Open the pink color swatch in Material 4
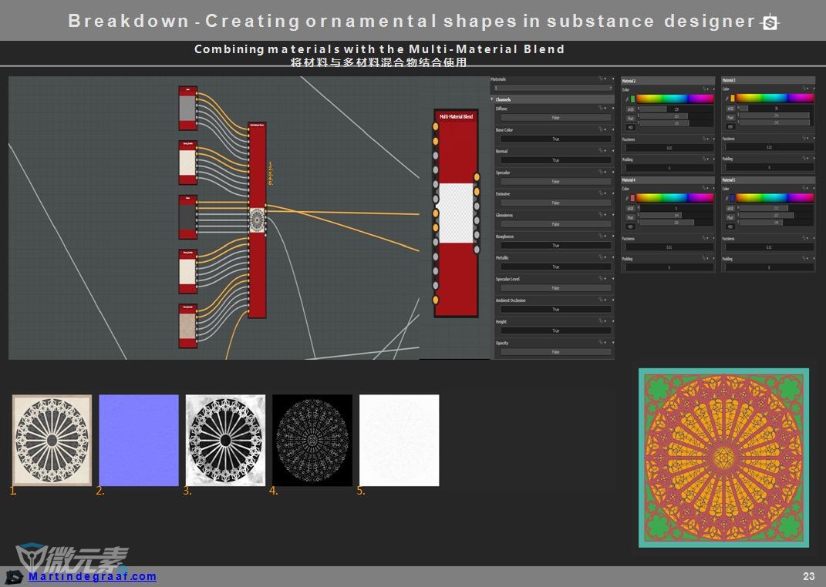The image size is (826, 587). 632,198
